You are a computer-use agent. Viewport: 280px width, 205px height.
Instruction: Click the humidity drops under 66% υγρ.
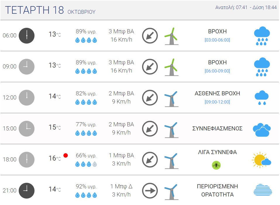(86, 164)
